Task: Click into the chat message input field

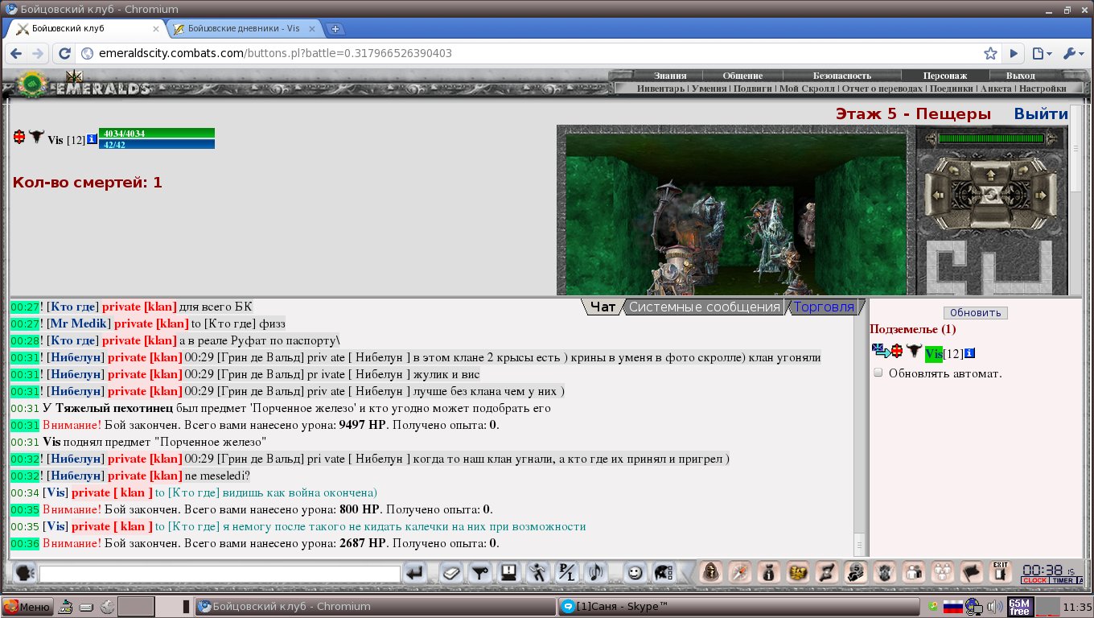Action: click(220, 574)
